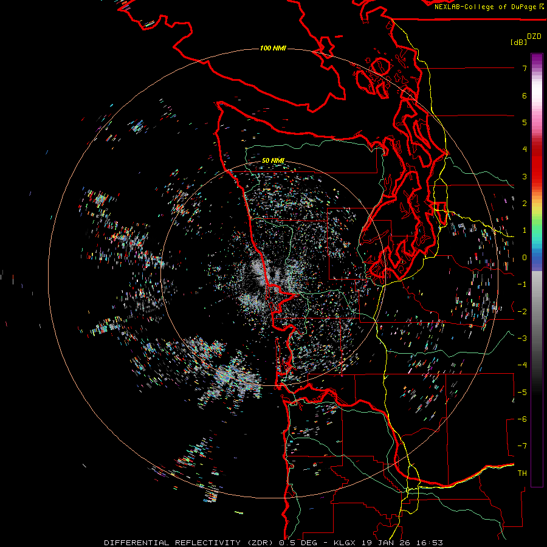Click the 1 value on the scale
The image size is (547, 547).
point(525,230)
